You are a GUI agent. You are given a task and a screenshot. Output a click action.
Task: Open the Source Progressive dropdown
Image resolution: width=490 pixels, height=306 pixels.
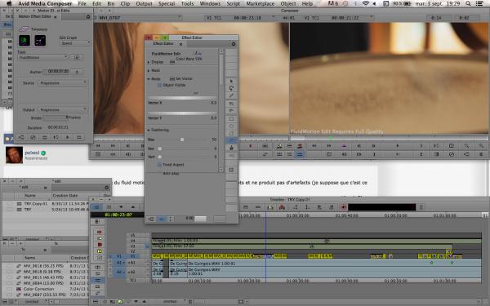(63, 83)
